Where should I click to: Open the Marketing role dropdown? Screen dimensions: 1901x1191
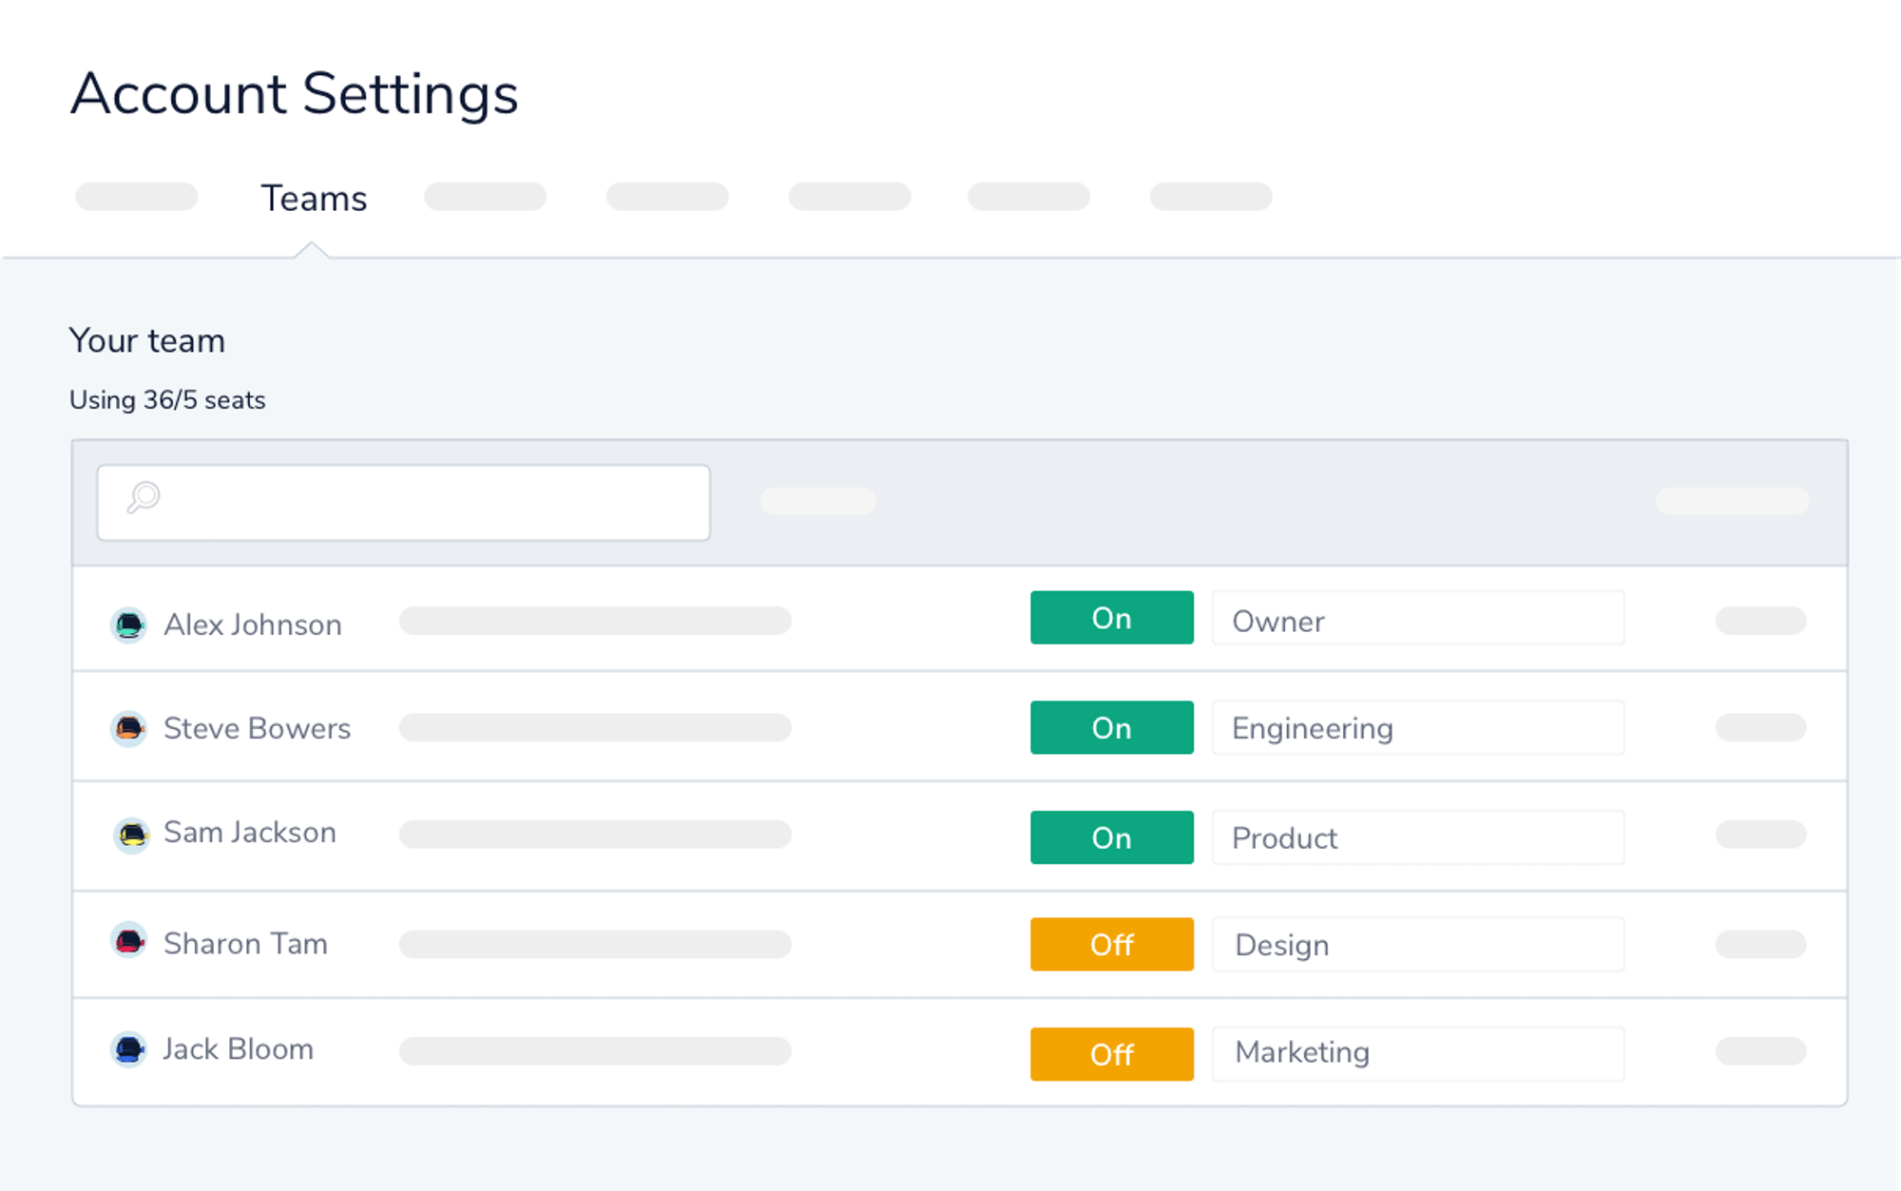1417,1053
